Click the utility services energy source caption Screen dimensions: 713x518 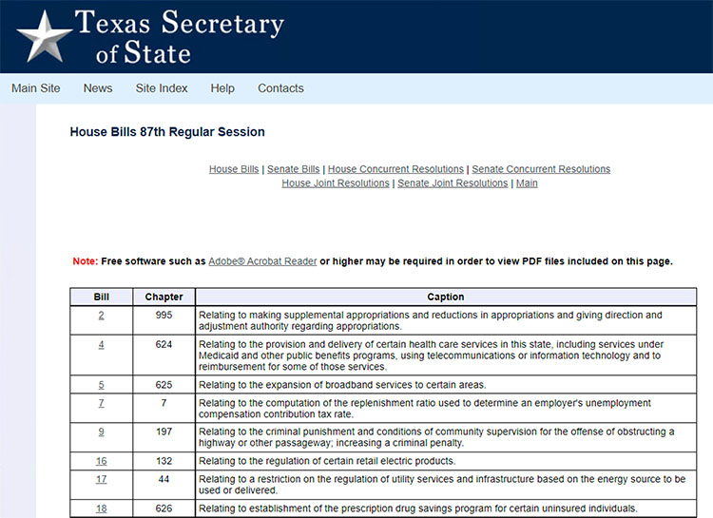(x=442, y=485)
